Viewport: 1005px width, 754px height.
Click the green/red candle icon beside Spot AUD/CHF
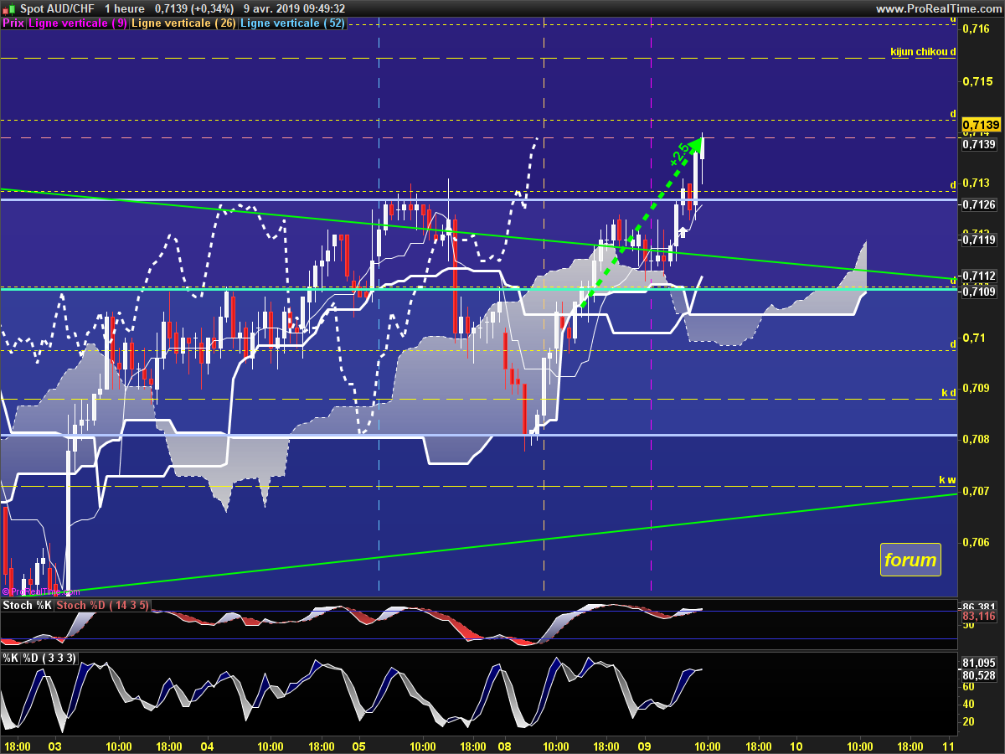click(9, 8)
